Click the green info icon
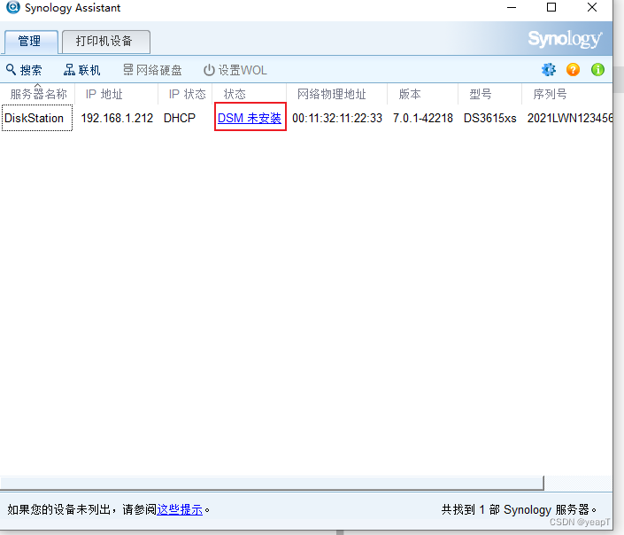Screen dimensions: 624x535 click(x=597, y=70)
